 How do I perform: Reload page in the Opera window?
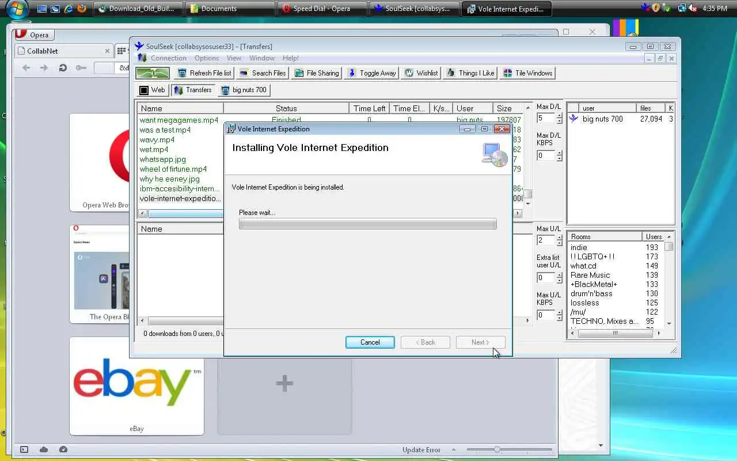(x=63, y=68)
